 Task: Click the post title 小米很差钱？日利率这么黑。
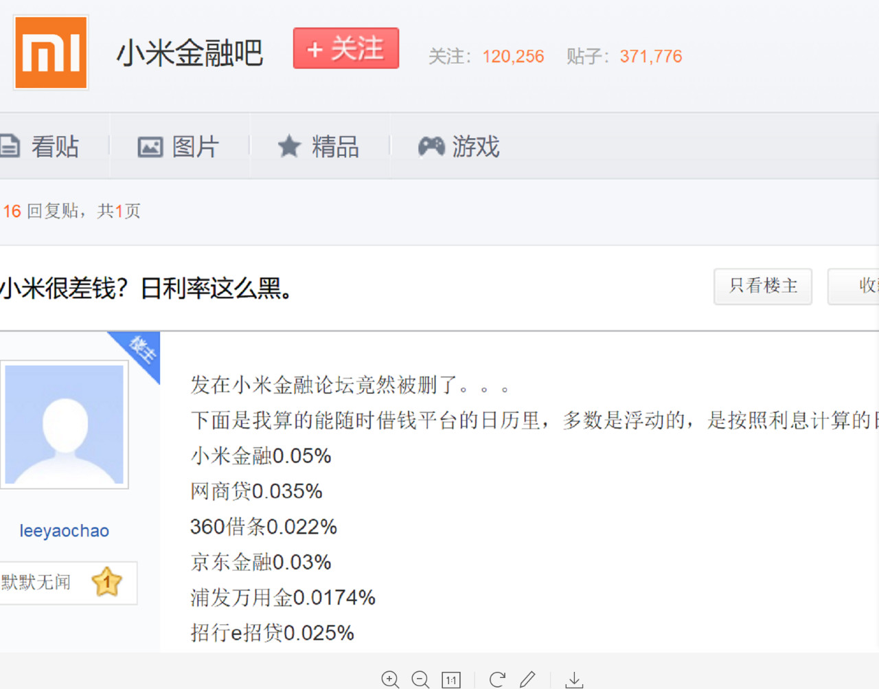(x=147, y=289)
